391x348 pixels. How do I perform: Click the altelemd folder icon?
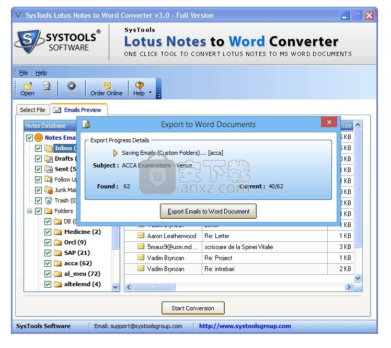pyautogui.click(x=58, y=284)
